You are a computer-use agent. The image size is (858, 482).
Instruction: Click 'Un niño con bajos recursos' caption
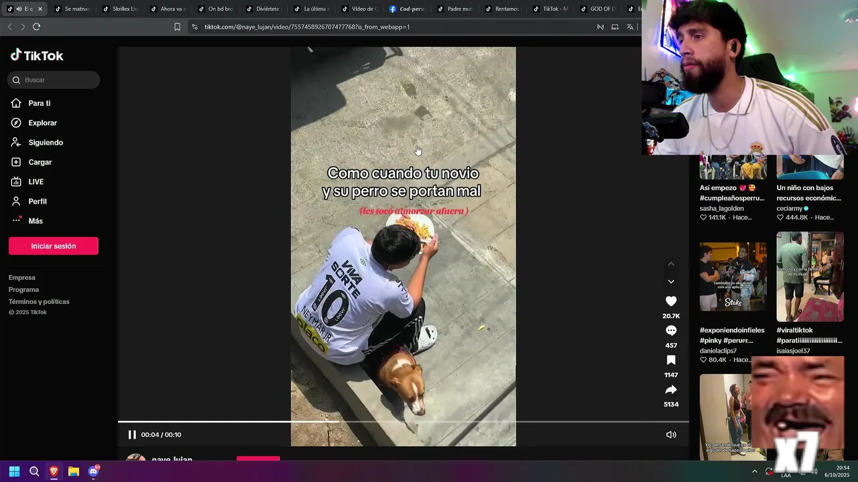808,193
